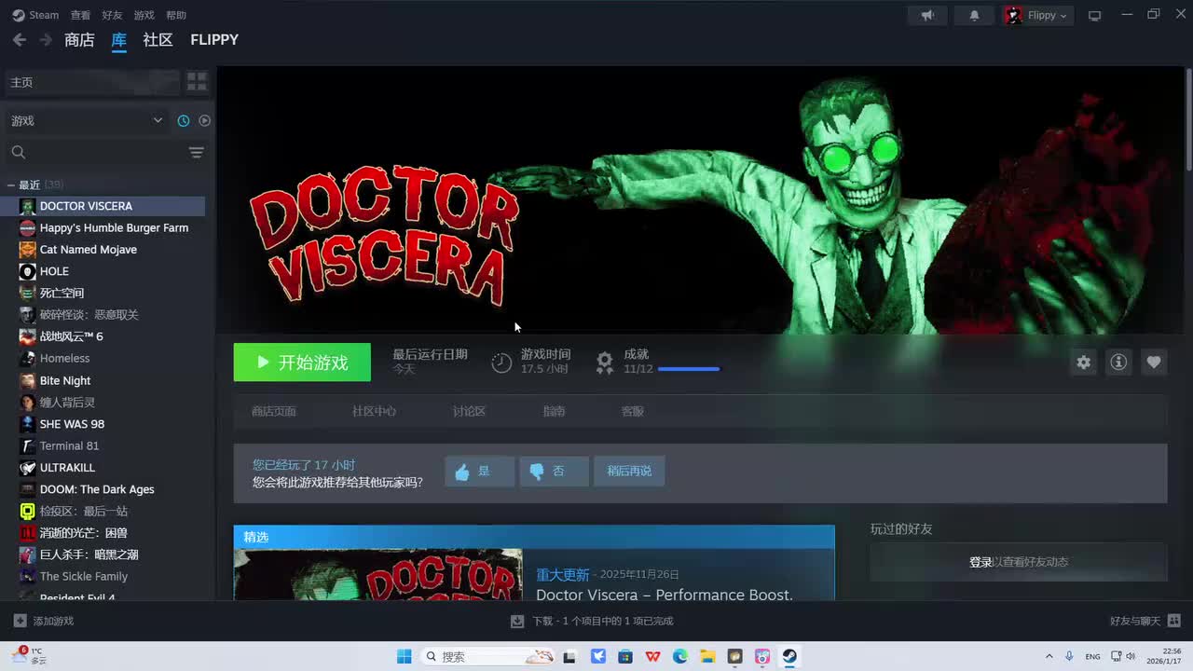1193x671 pixels.
Task: Open the 指南 link
Action: tap(554, 411)
